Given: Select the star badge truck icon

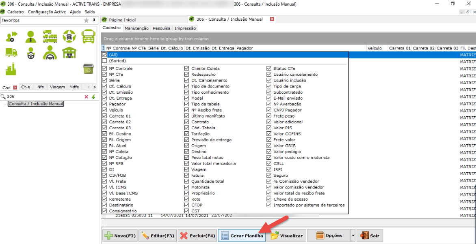Looking at the screenshot, I should 69,36.
